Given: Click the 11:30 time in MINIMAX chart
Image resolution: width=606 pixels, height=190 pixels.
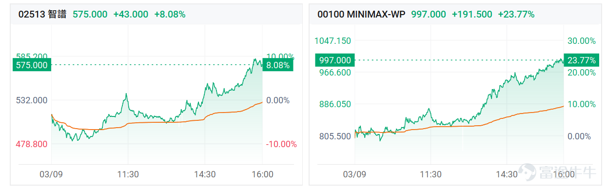Looking at the screenshot, I should (x=430, y=174).
